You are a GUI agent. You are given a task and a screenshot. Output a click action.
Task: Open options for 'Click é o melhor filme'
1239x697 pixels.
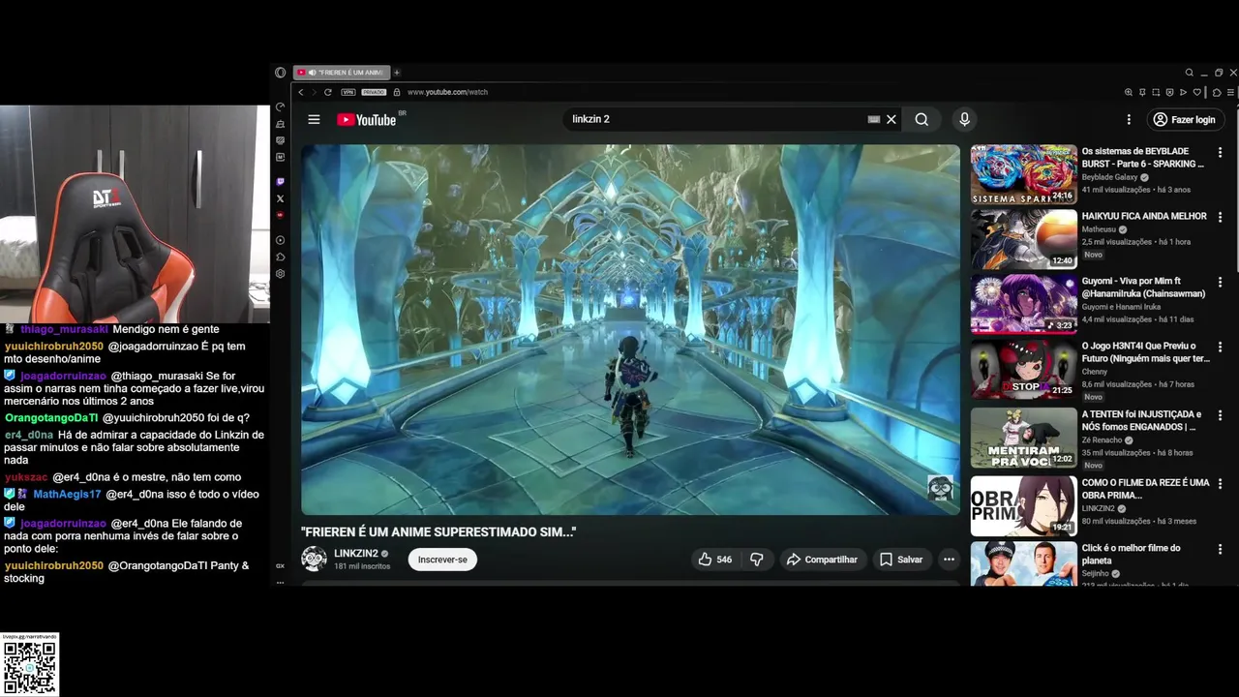click(1220, 550)
